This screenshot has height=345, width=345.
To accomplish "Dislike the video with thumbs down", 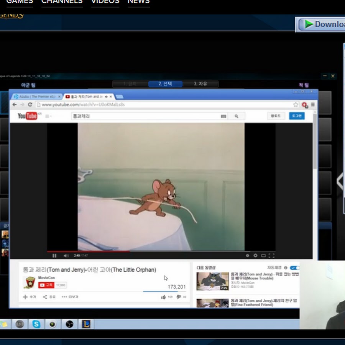I will click(x=179, y=297).
